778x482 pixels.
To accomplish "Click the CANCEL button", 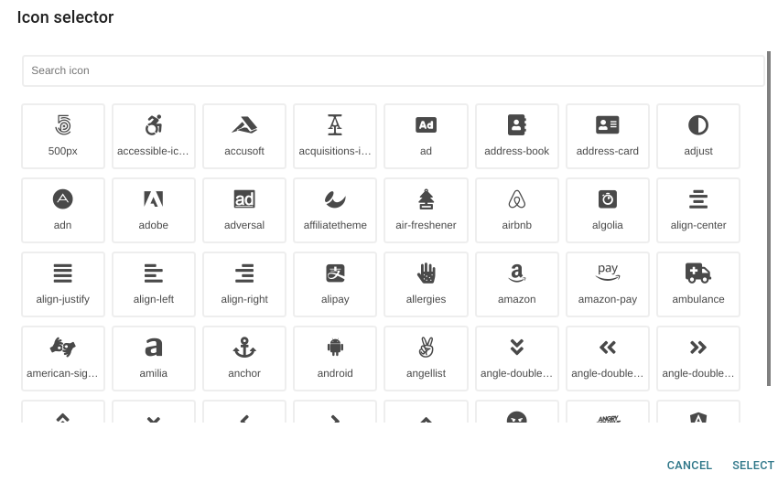I will tap(689, 466).
